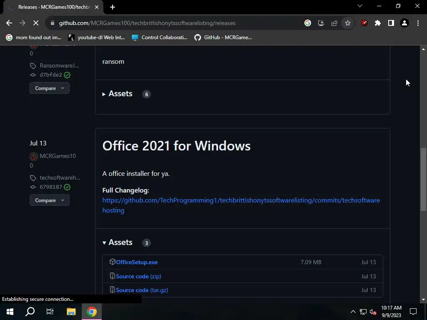Click the install app icon in address bar

(x=321, y=23)
